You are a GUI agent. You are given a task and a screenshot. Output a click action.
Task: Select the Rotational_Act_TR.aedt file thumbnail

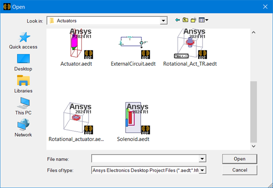tap(191, 44)
